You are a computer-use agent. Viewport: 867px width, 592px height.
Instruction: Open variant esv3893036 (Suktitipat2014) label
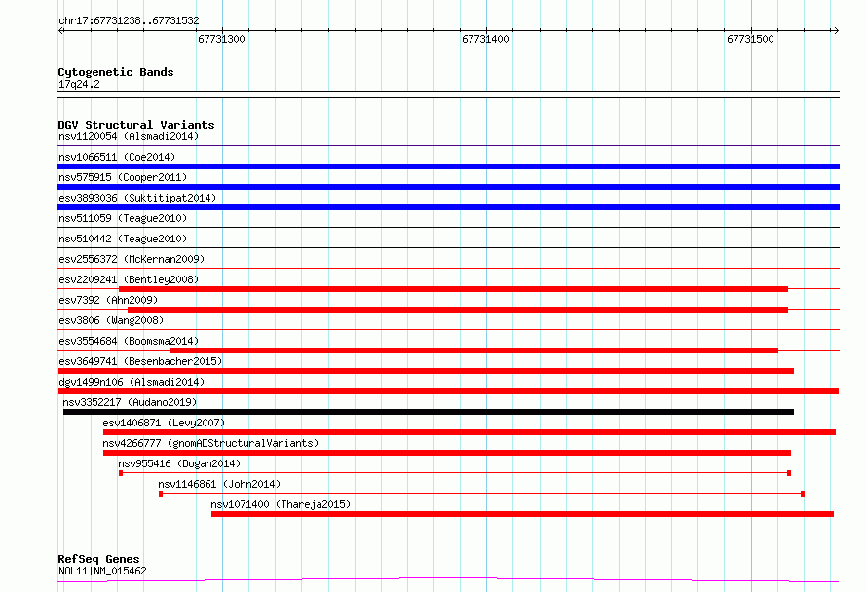pos(137,198)
